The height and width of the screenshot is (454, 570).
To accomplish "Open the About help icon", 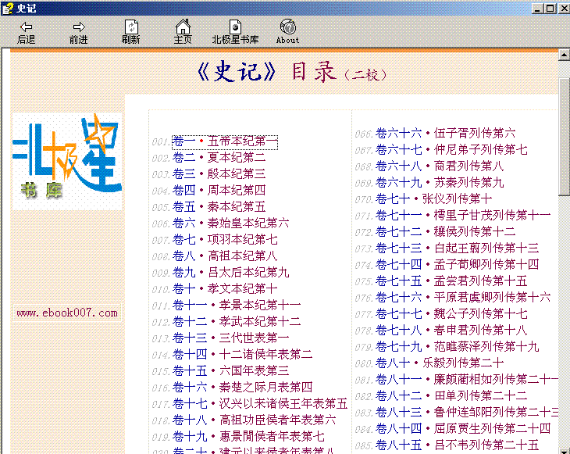I will pos(287,27).
